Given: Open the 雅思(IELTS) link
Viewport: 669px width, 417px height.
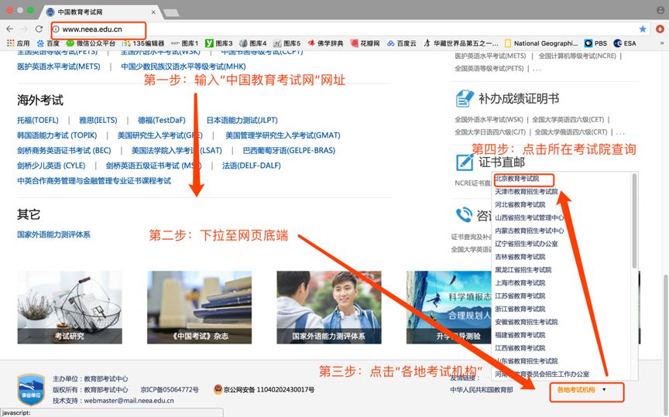Looking at the screenshot, I should coord(98,120).
